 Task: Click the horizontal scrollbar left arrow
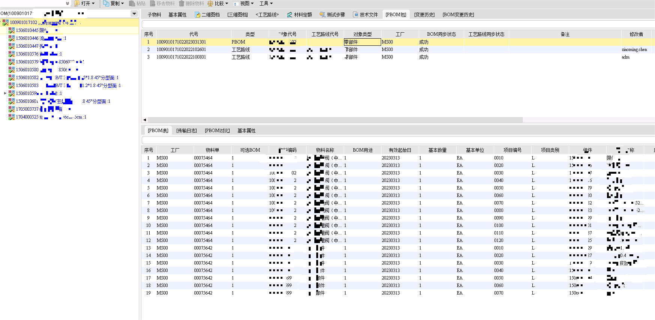point(145,120)
